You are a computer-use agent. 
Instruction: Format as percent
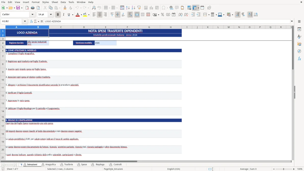pos(162,15)
